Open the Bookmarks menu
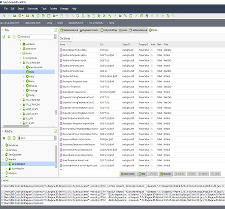 coord(33,9)
